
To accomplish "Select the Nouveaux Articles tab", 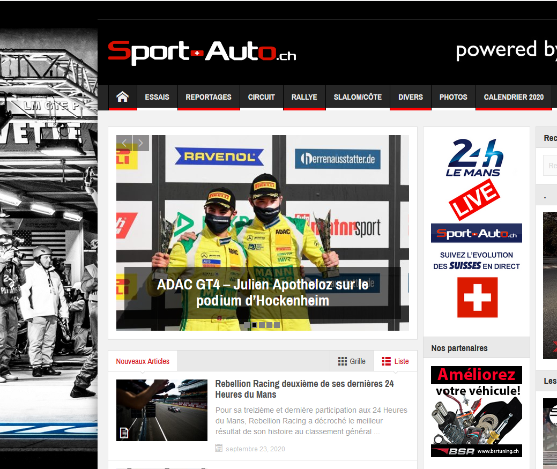I will click(x=143, y=361).
